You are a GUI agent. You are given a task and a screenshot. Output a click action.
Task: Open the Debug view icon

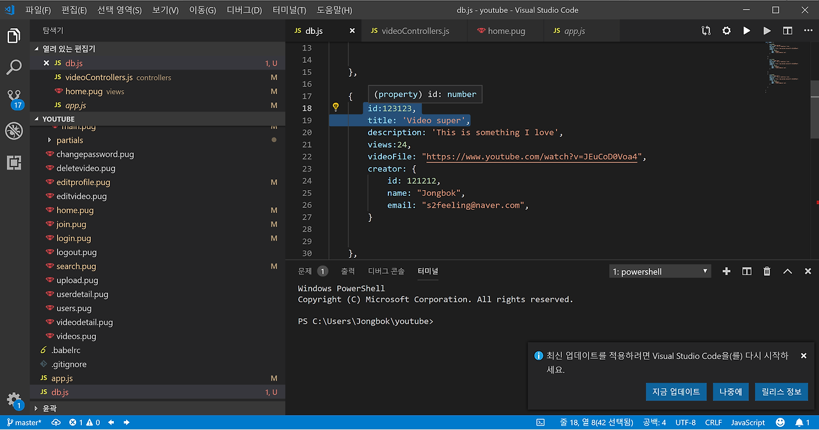tap(14, 131)
